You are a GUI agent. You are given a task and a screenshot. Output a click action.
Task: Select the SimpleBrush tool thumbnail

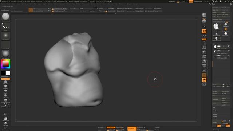pyautogui.click(x=226, y=29)
